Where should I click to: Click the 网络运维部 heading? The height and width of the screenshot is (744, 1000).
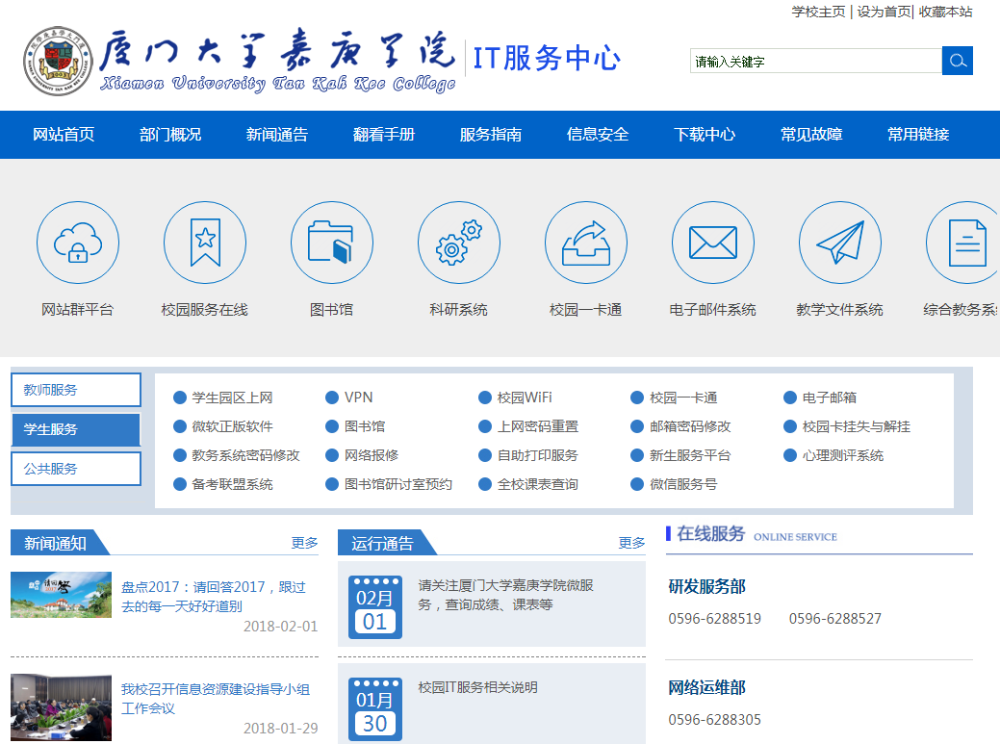point(706,687)
